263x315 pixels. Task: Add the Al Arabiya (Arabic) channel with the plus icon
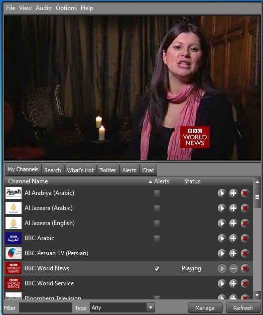pyautogui.click(x=233, y=193)
